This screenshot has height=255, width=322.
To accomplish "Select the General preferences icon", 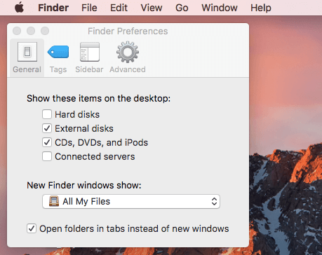I will click(x=27, y=57).
